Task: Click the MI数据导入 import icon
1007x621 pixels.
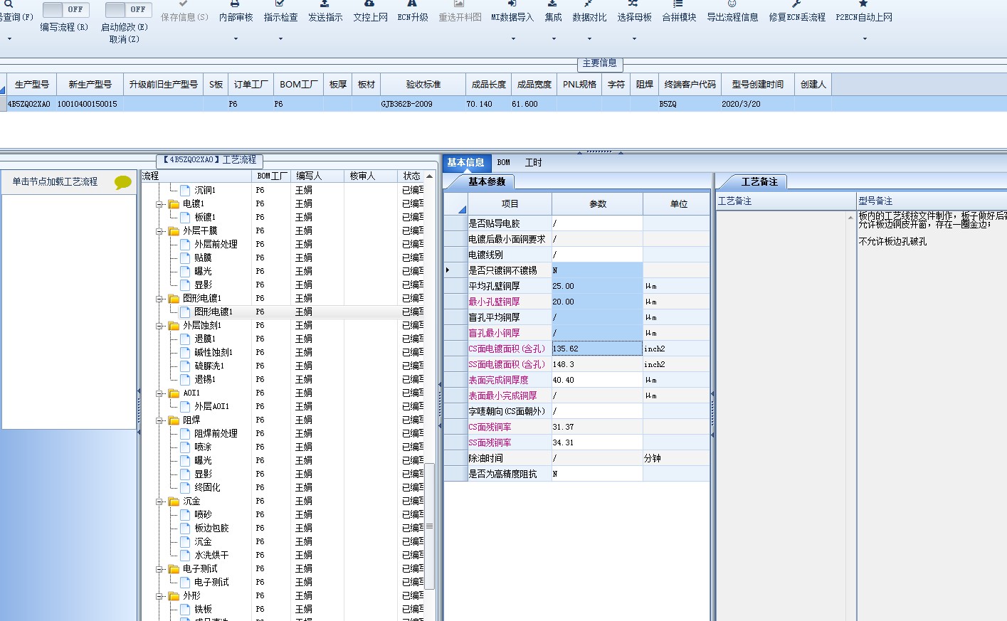Action: tap(512, 4)
